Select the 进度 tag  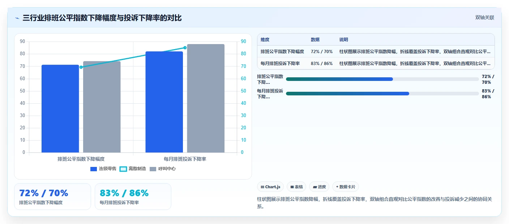pyautogui.click(x=319, y=187)
